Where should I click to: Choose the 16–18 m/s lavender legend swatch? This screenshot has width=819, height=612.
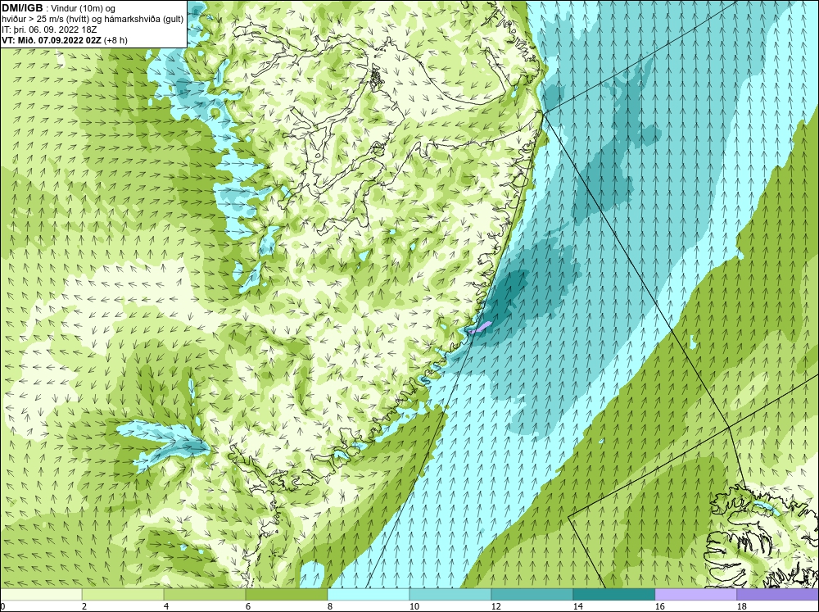(695, 595)
